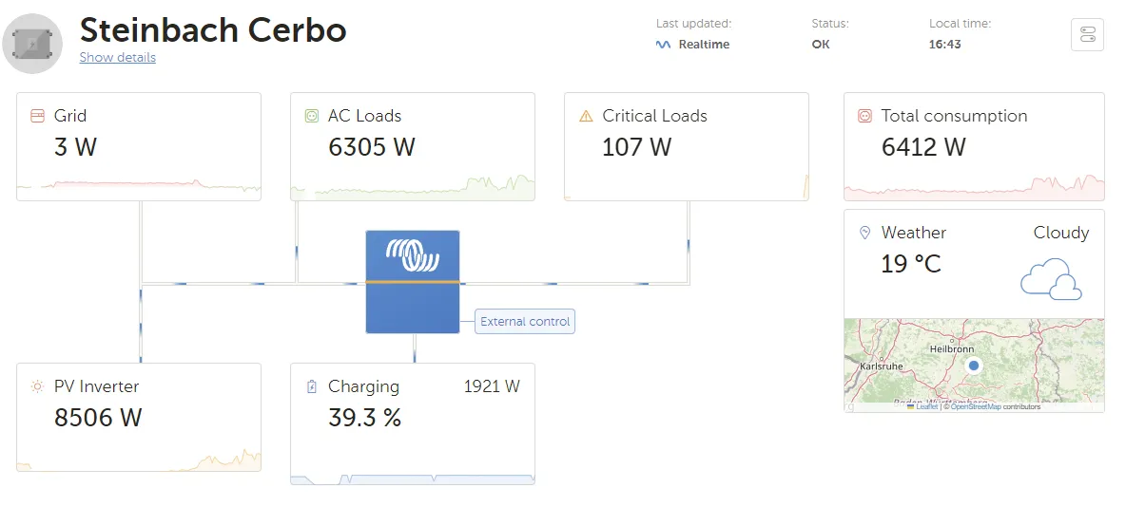Viewport: 1126px width, 507px height.
Task: Click the Grid meter icon
Action: (x=37, y=116)
